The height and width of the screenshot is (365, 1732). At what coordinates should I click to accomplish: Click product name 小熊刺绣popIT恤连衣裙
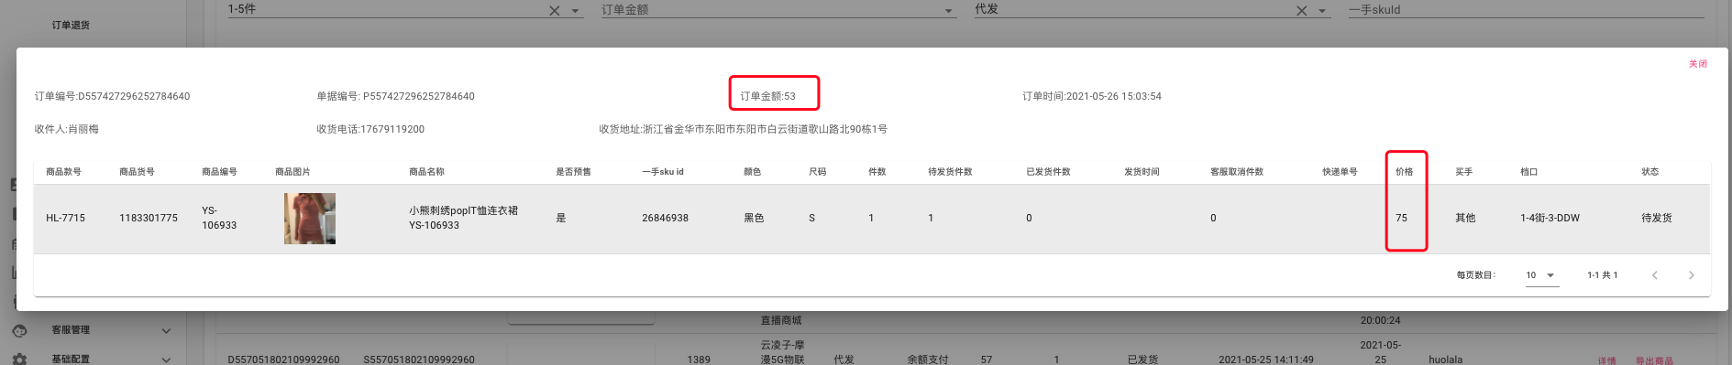[463, 210]
